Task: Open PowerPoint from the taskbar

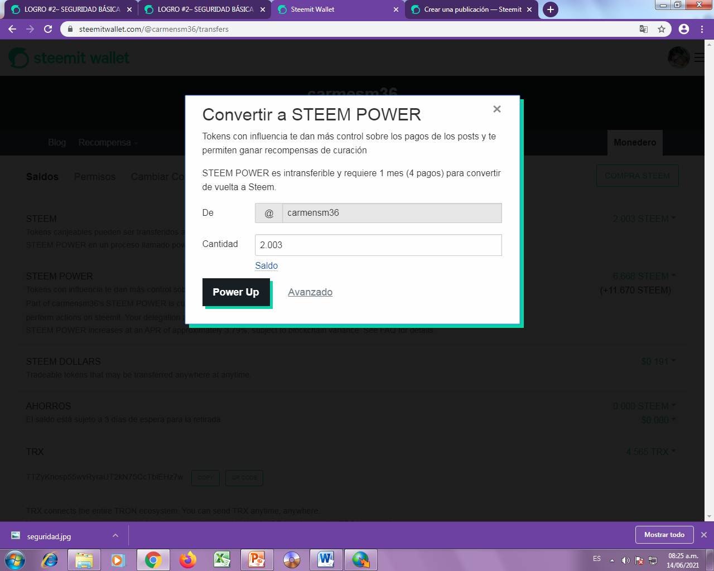Action: 257,560
